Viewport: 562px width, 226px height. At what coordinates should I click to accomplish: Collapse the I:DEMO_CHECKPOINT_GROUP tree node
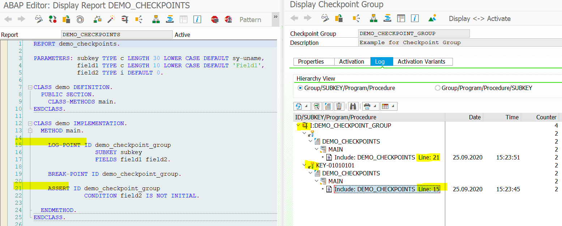tap(299, 125)
